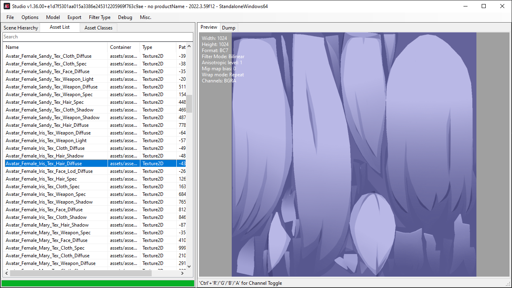Select Avatar_Female_Iris_Tex_Hair_Shadow row
512x288 pixels.
[95, 156]
